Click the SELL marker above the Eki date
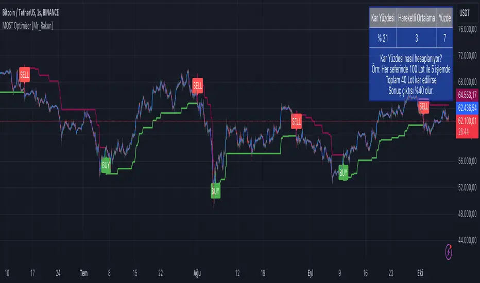The width and height of the screenshot is (480, 283). [x=424, y=107]
